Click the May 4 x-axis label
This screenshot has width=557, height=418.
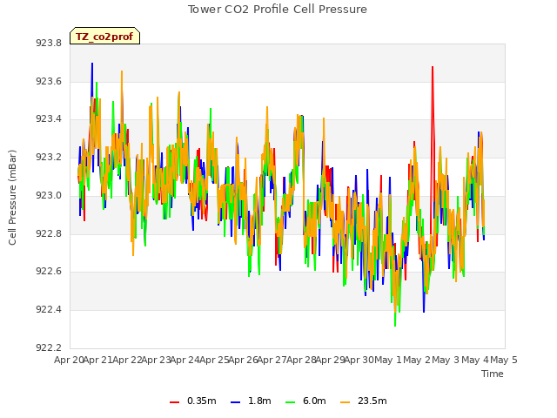point(475,360)
